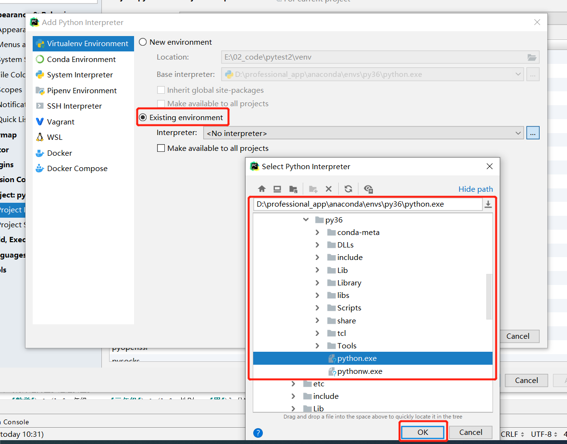Expand the tcl folder

[x=317, y=333]
